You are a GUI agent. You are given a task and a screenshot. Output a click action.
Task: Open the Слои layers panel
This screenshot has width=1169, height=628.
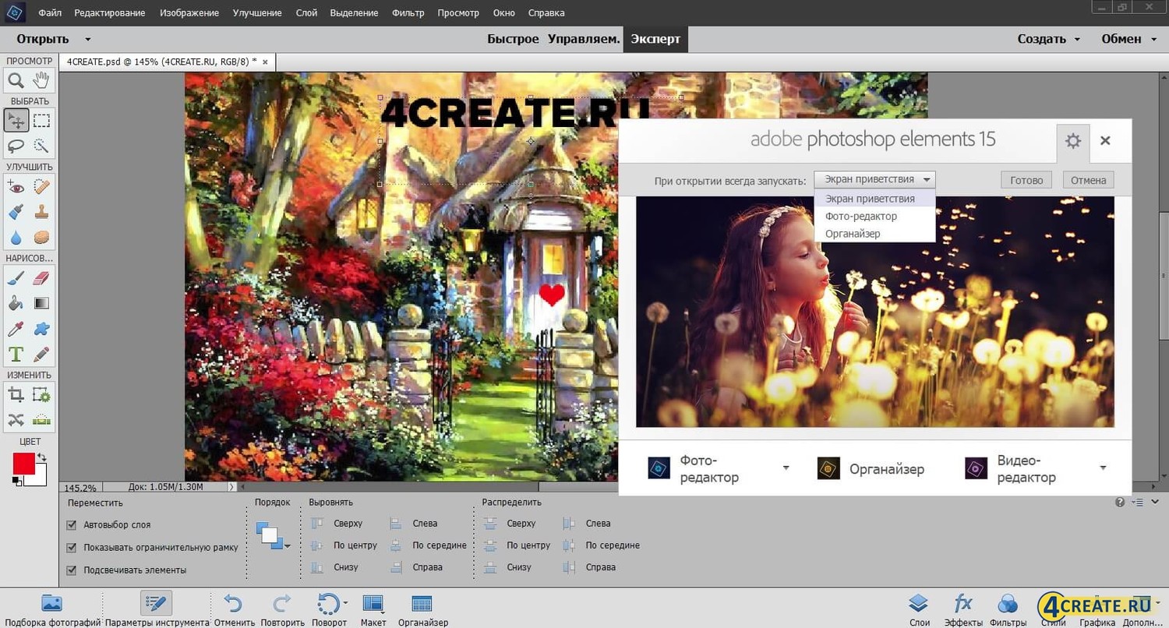(920, 609)
